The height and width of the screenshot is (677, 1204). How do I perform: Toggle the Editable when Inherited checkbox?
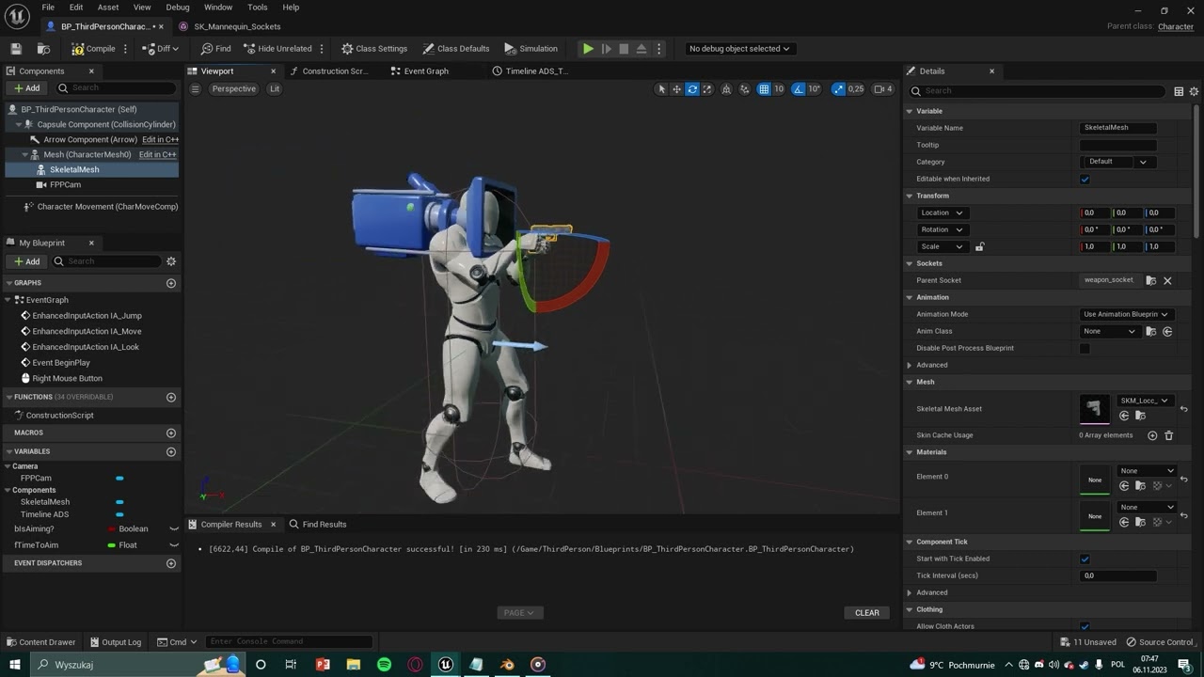(x=1085, y=180)
